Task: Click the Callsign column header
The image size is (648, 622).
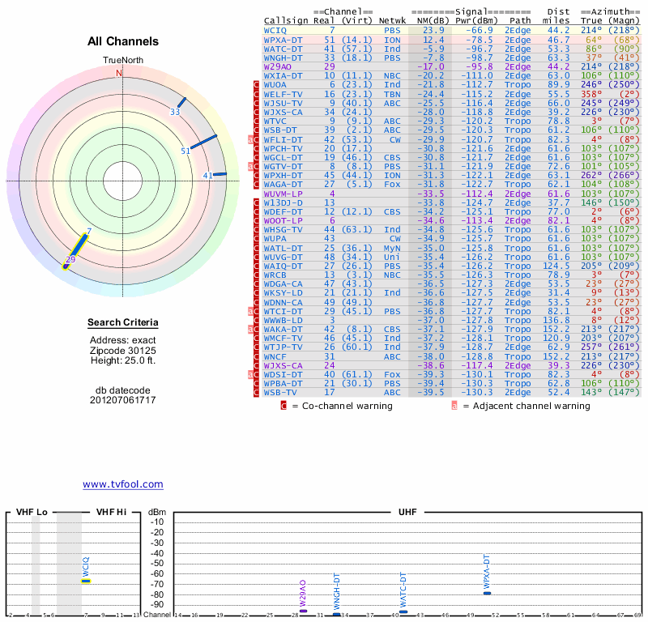Action: pyautogui.click(x=286, y=19)
